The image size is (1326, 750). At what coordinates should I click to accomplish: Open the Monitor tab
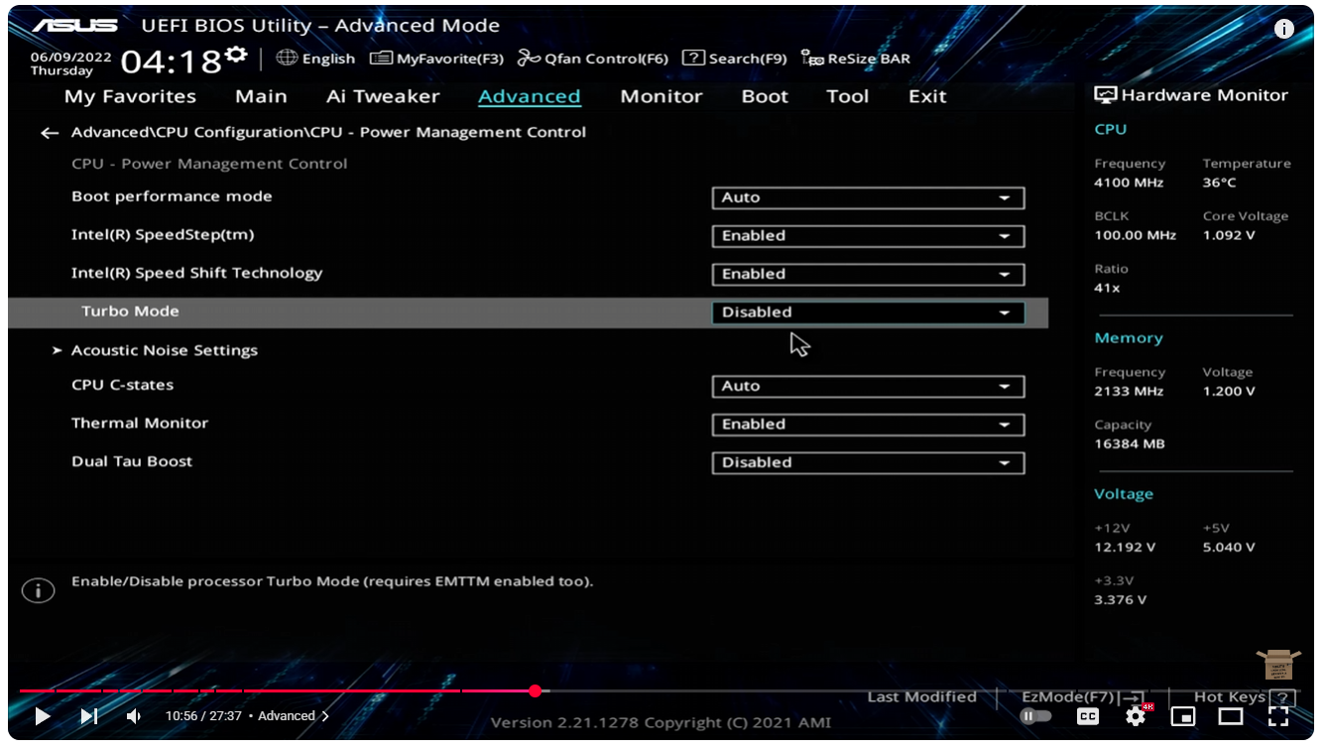point(662,96)
